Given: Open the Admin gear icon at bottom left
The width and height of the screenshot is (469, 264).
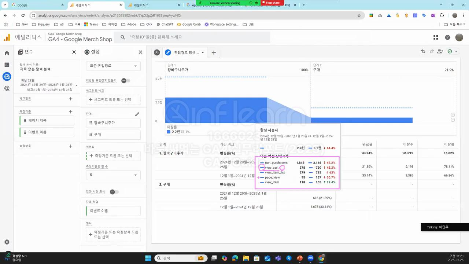Looking at the screenshot, I should 7,242.
